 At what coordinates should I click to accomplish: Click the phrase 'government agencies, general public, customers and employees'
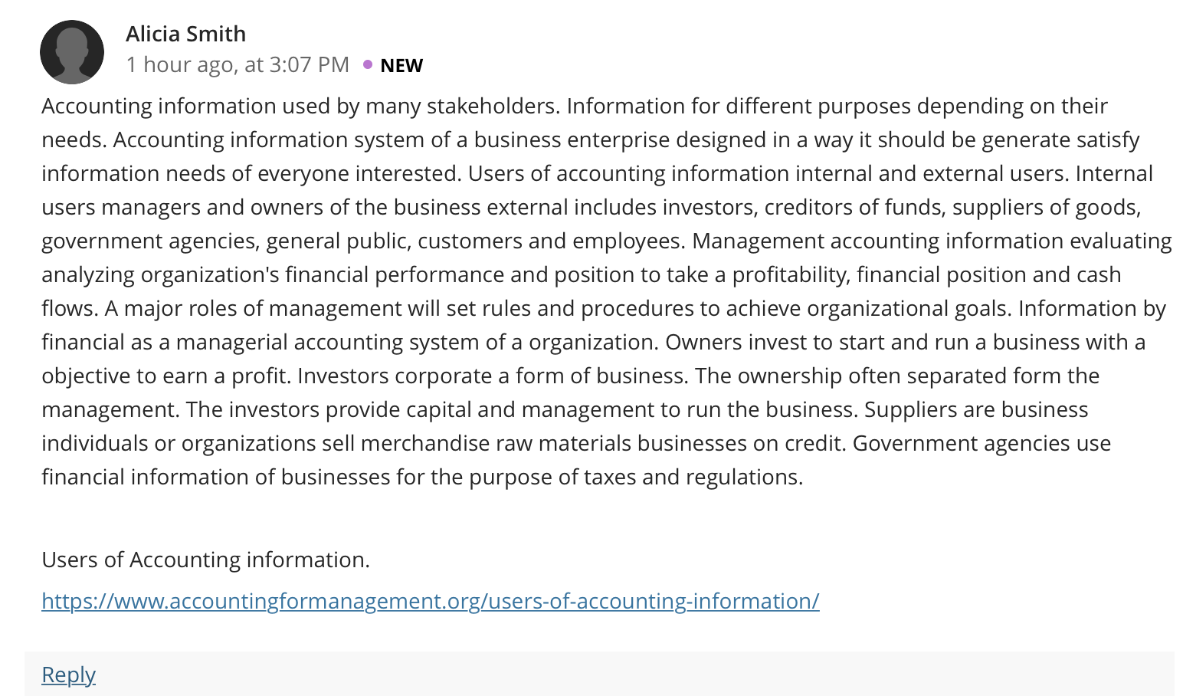(x=363, y=241)
